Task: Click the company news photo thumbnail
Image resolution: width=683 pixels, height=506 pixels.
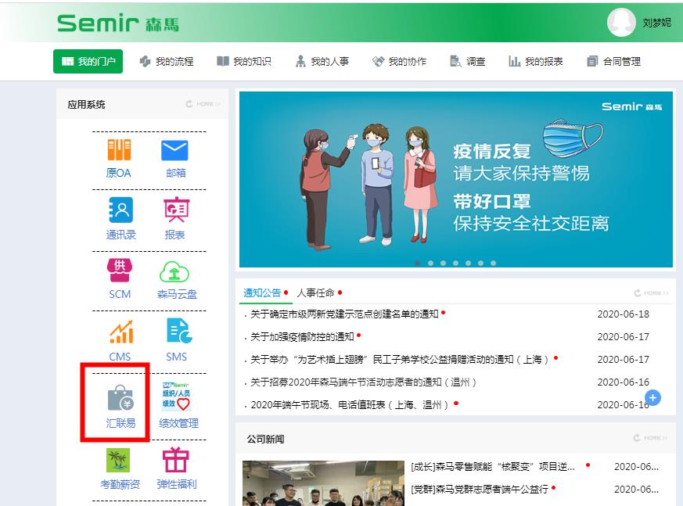Action: pyautogui.click(x=323, y=483)
